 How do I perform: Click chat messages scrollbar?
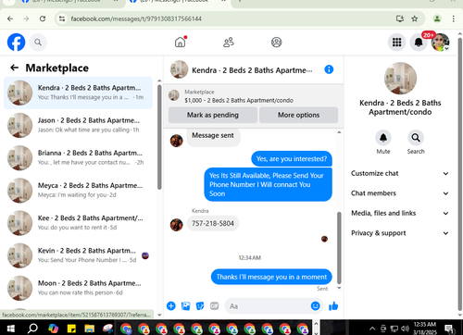click(339, 248)
